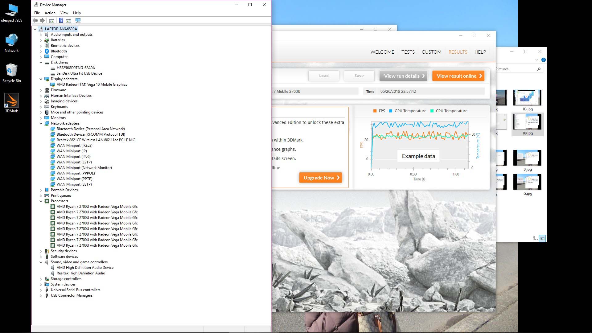The image size is (592, 333).
Task: Select the Batteries category icon
Action: coord(47,40)
